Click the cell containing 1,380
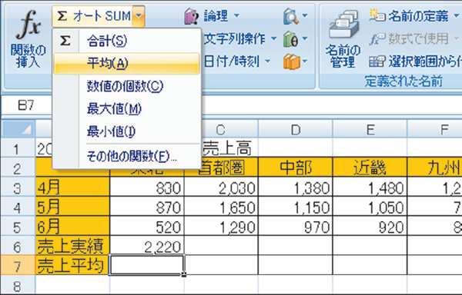 [x=296, y=187]
